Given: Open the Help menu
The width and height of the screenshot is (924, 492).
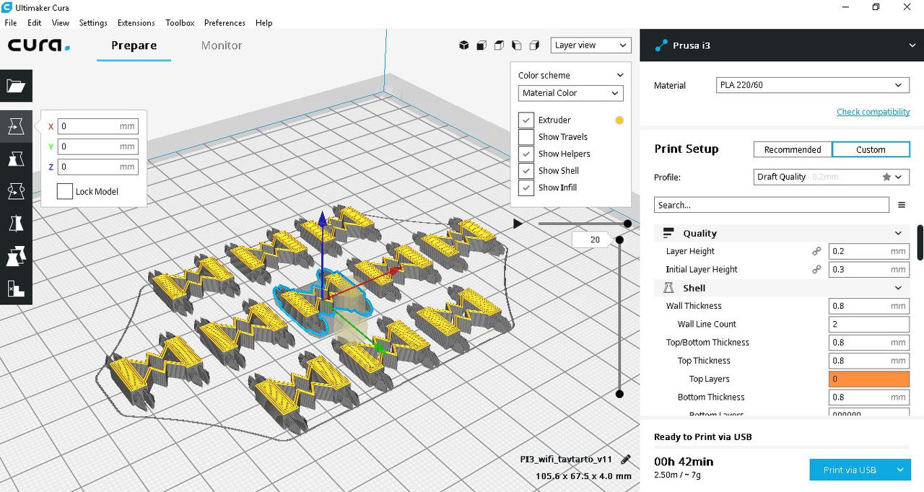Looking at the screenshot, I should coord(264,23).
